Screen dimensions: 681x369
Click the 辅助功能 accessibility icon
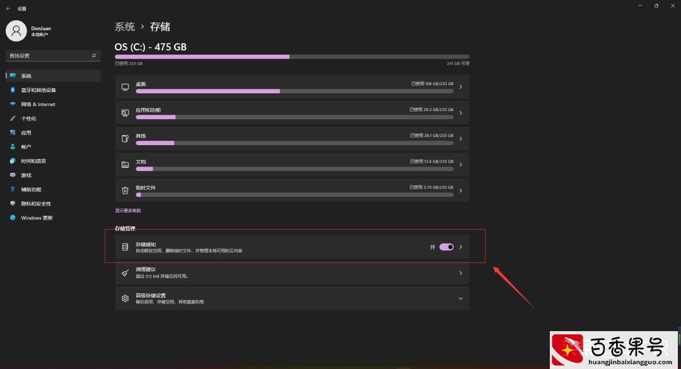click(x=13, y=189)
